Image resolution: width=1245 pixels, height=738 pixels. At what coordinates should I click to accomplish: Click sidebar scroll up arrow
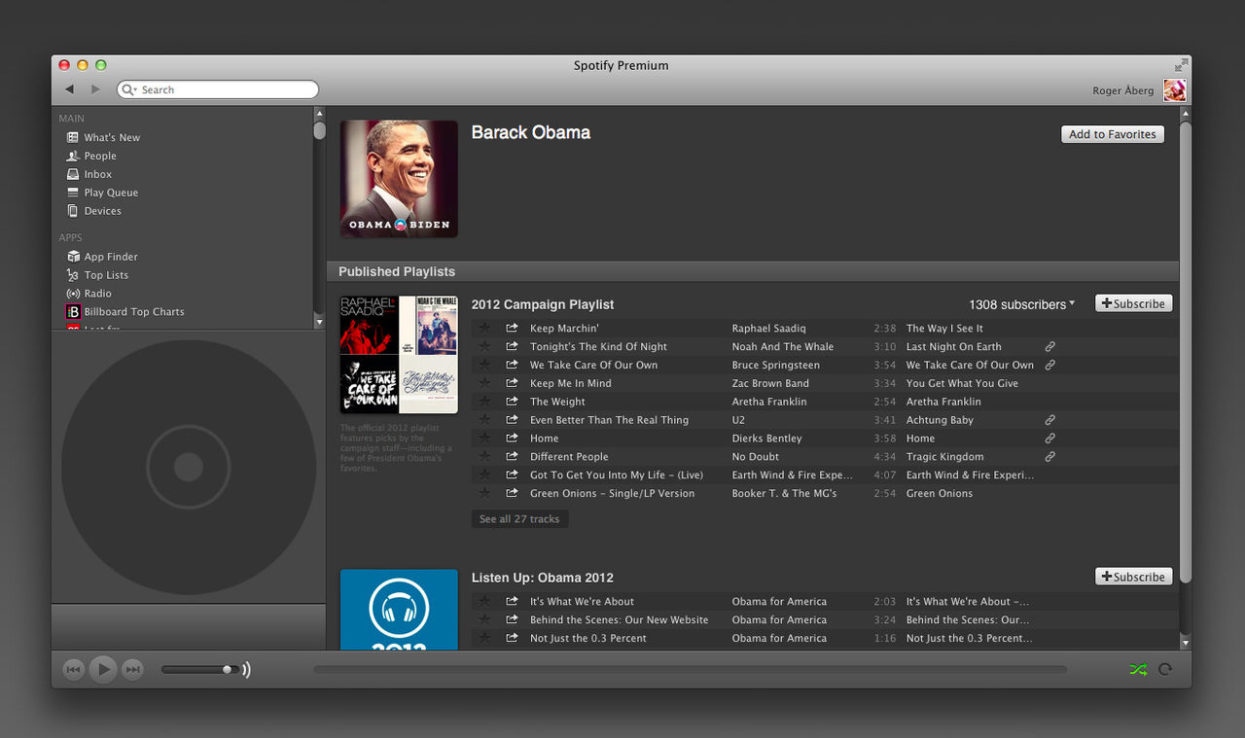[x=319, y=114]
